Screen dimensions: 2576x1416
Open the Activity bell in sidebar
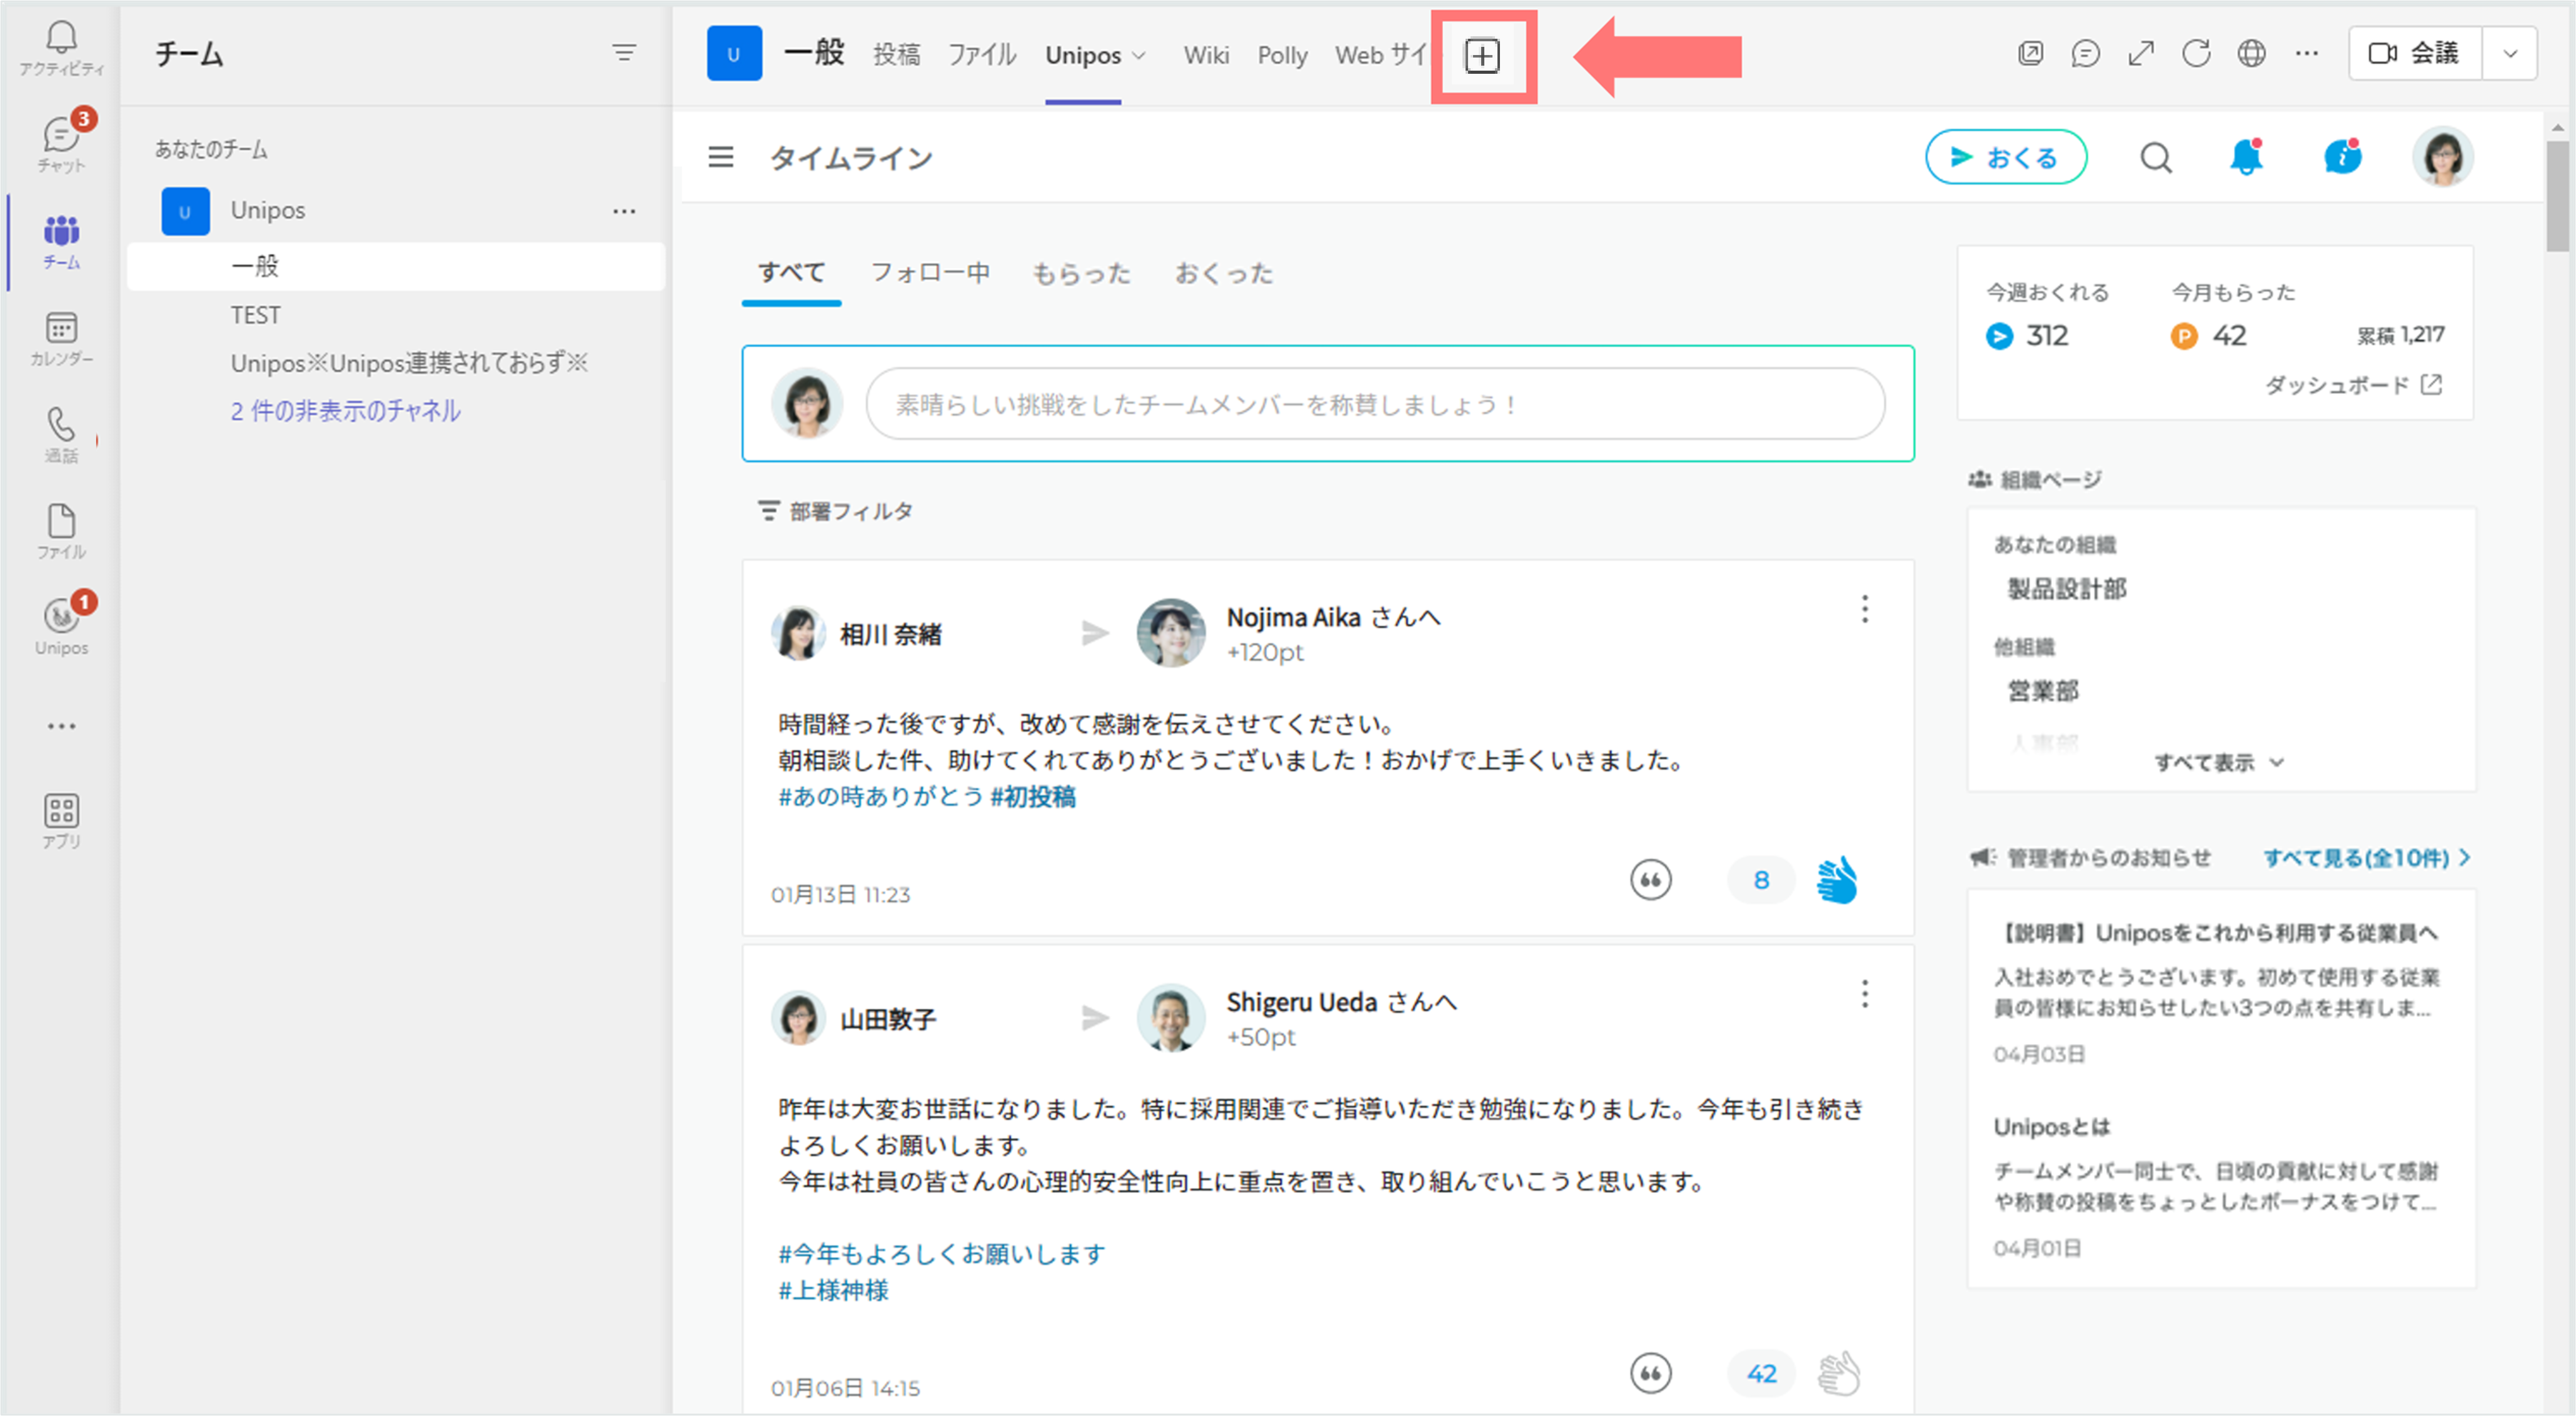tap(61, 47)
